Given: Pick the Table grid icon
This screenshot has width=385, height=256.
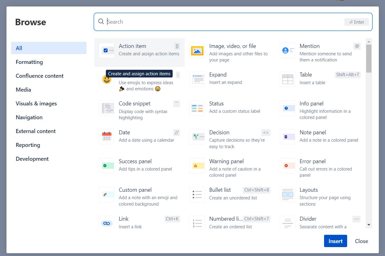Looking at the screenshot, I should pos(287,79).
